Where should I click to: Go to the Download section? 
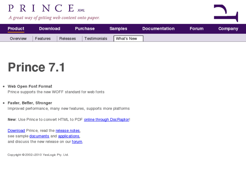[50, 29]
